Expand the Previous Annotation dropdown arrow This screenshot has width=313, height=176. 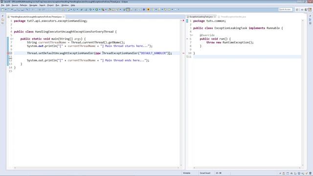point(162,9)
